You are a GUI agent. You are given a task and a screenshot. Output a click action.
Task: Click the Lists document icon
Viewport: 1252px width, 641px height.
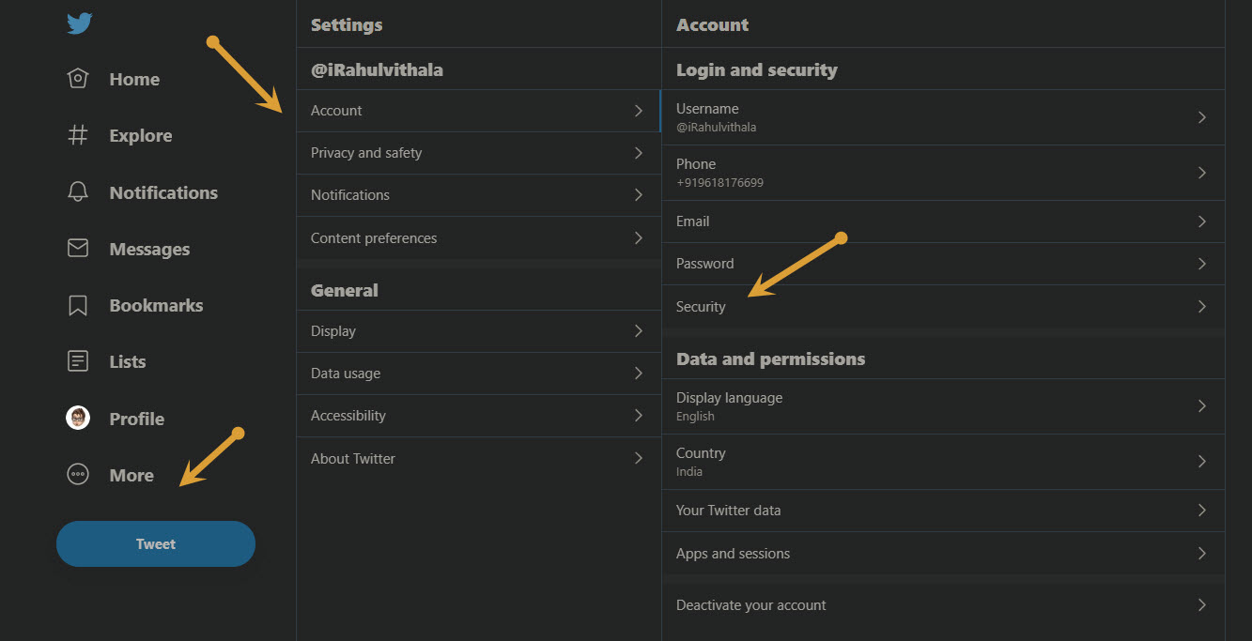(x=78, y=361)
